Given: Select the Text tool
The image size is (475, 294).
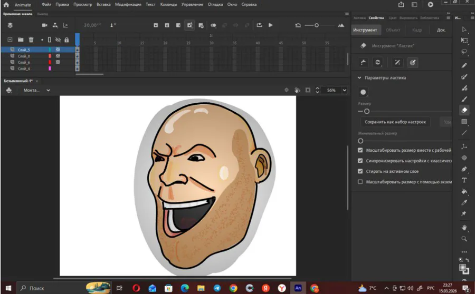Looking at the screenshot, I should click(x=464, y=180).
